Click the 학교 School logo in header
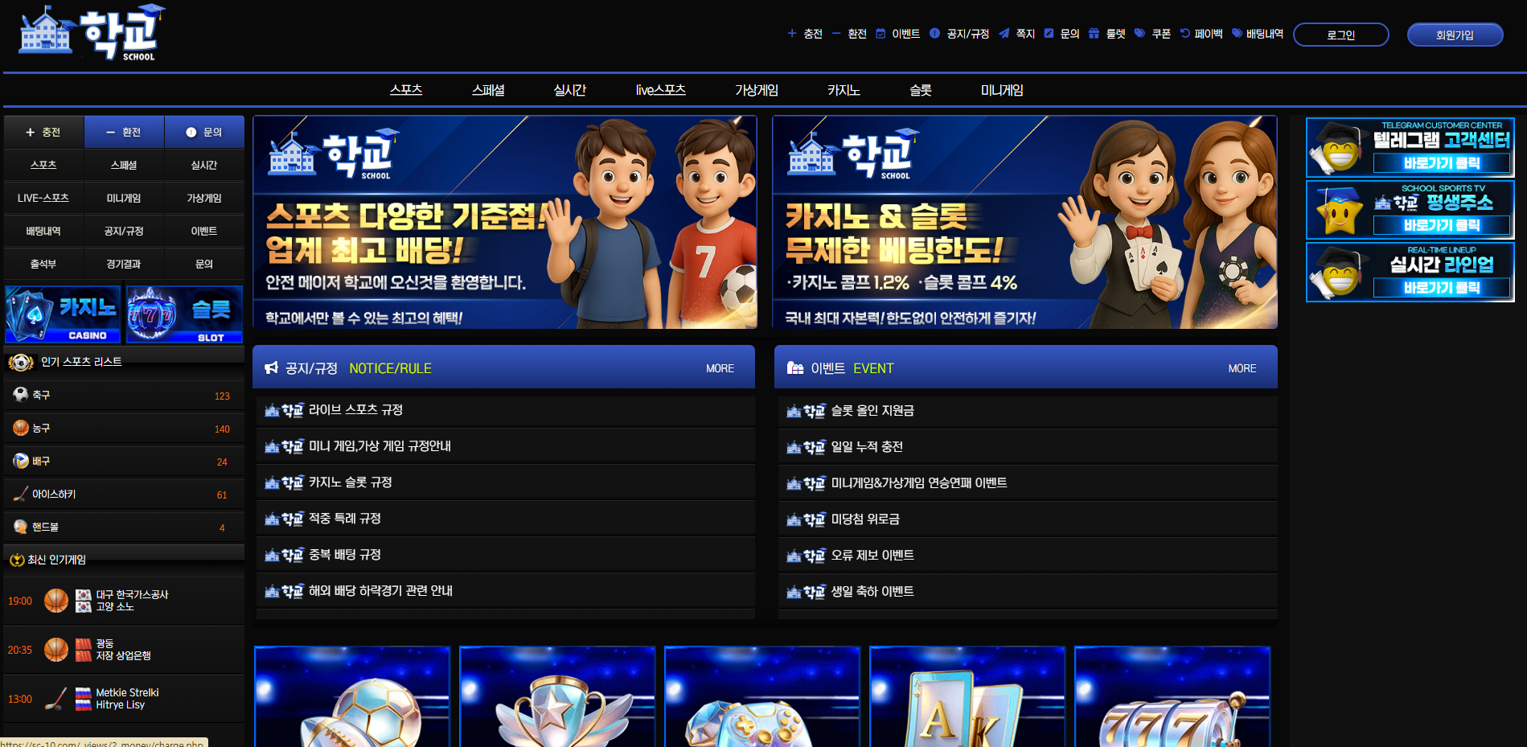1527x747 pixels. (91, 34)
